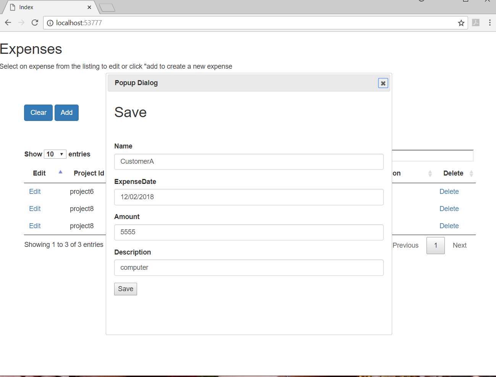The height and width of the screenshot is (377, 496).
Task: Delete the third row's expense
Action: pyautogui.click(x=449, y=226)
